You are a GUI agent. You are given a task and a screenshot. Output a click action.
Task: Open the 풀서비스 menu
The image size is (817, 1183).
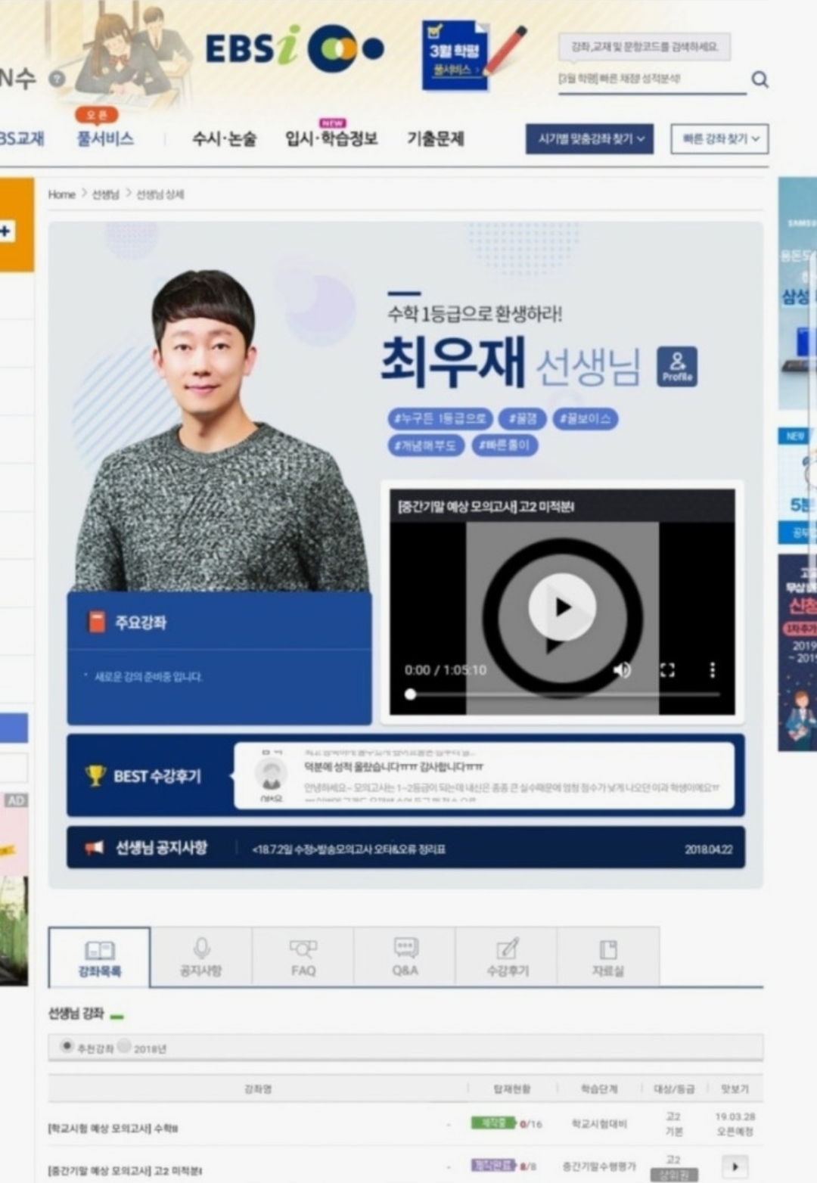tap(104, 138)
